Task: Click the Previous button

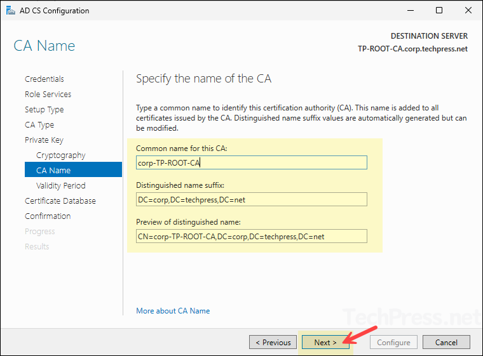Action: (273, 342)
